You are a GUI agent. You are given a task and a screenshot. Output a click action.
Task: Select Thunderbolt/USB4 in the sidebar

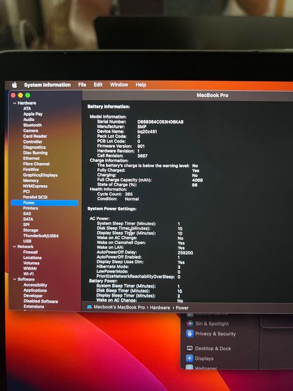[x=41, y=236]
